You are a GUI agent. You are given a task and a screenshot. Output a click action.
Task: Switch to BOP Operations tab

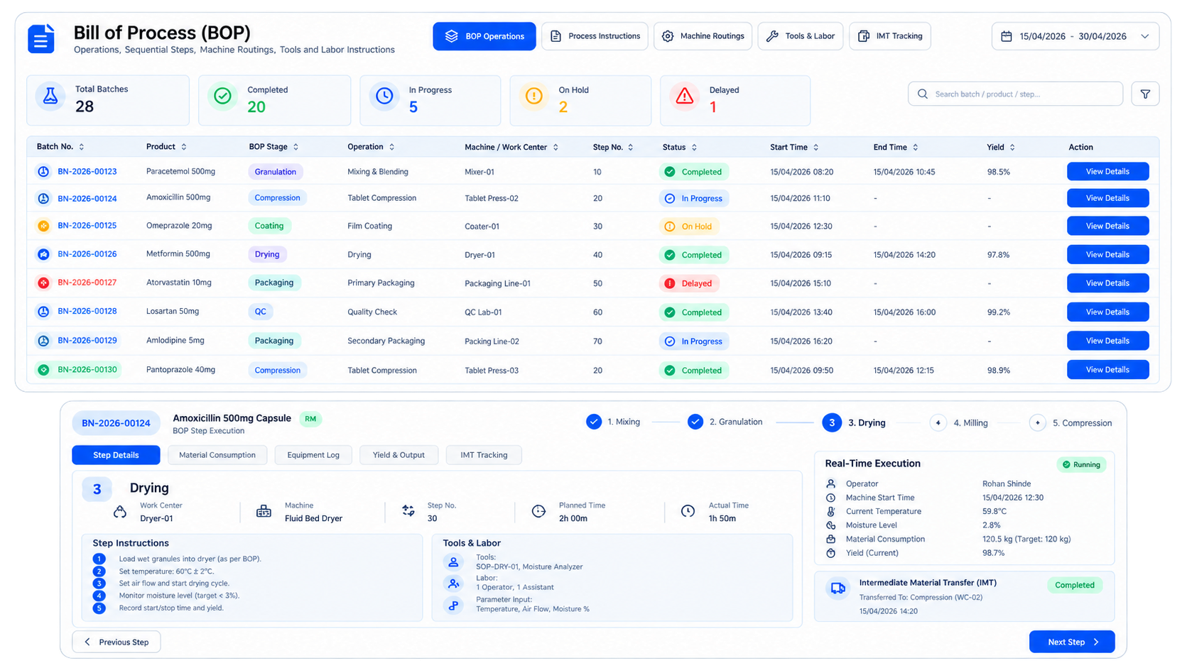click(x=484, y=36)
